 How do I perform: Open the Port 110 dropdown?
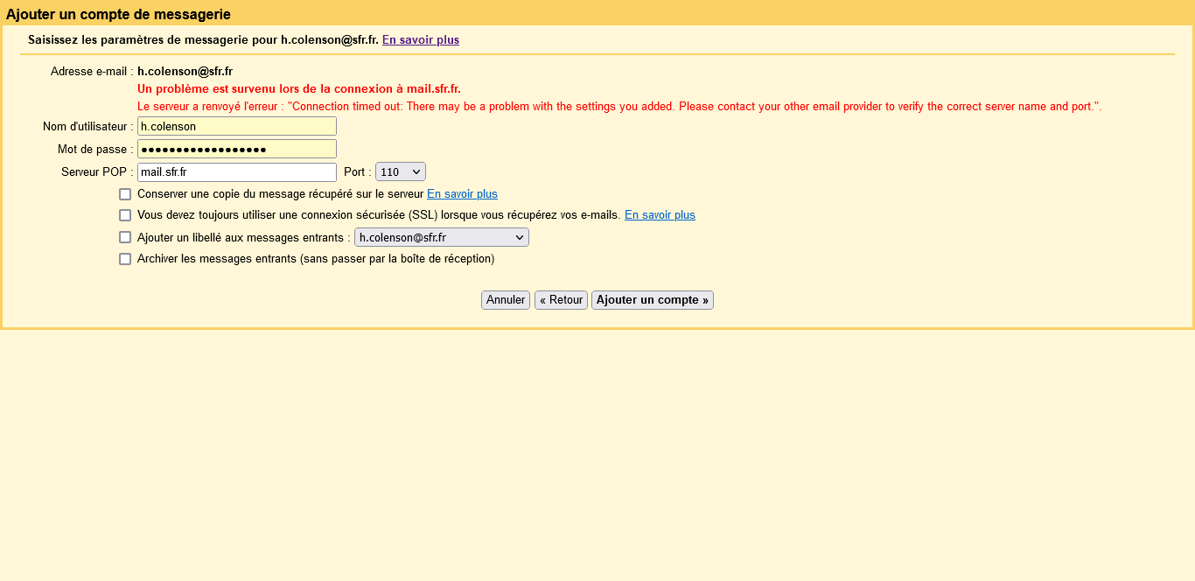[x=401, y=172]
